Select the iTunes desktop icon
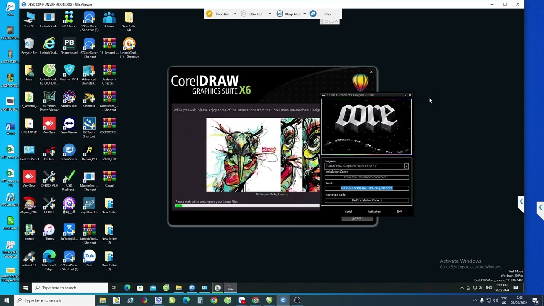This screenshot has width=544, height=306. click(x=49, y=232)
